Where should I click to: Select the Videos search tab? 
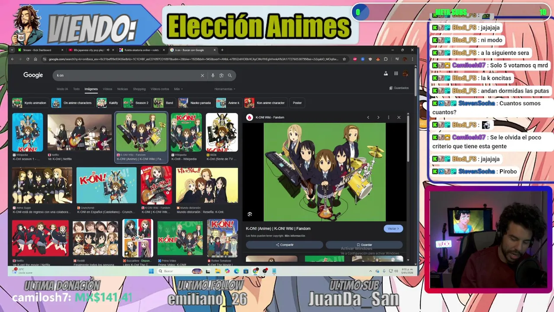(x=107, y=89)
